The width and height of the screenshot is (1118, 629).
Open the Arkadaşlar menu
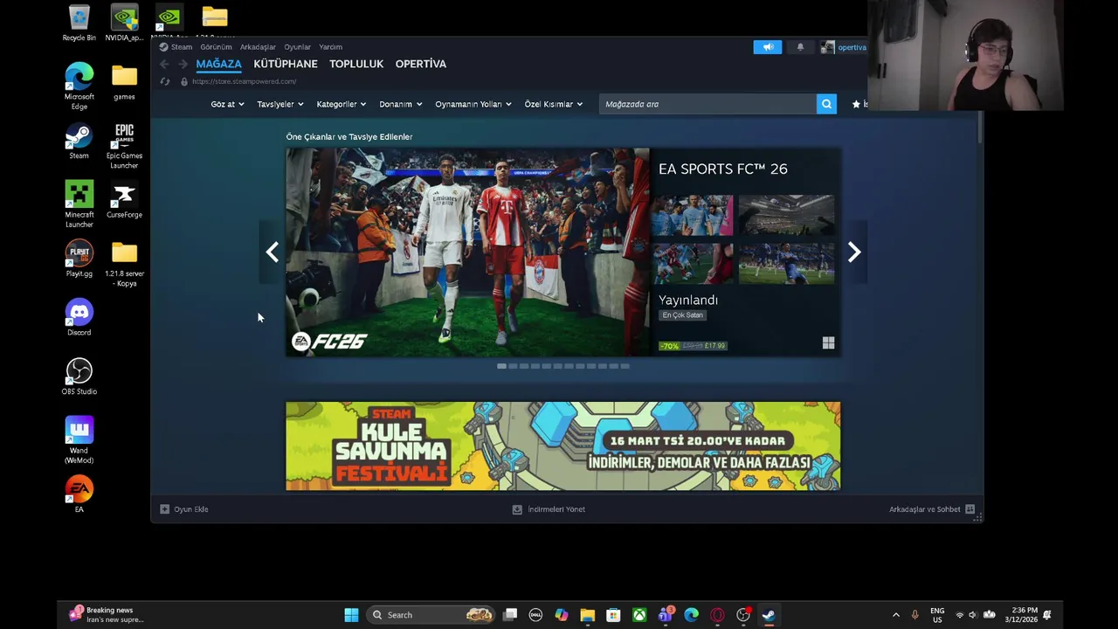(258, 47)
